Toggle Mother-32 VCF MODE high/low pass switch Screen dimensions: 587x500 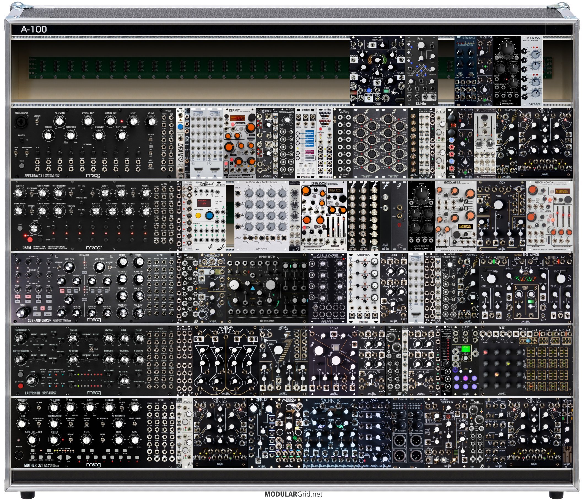point(87,424)
